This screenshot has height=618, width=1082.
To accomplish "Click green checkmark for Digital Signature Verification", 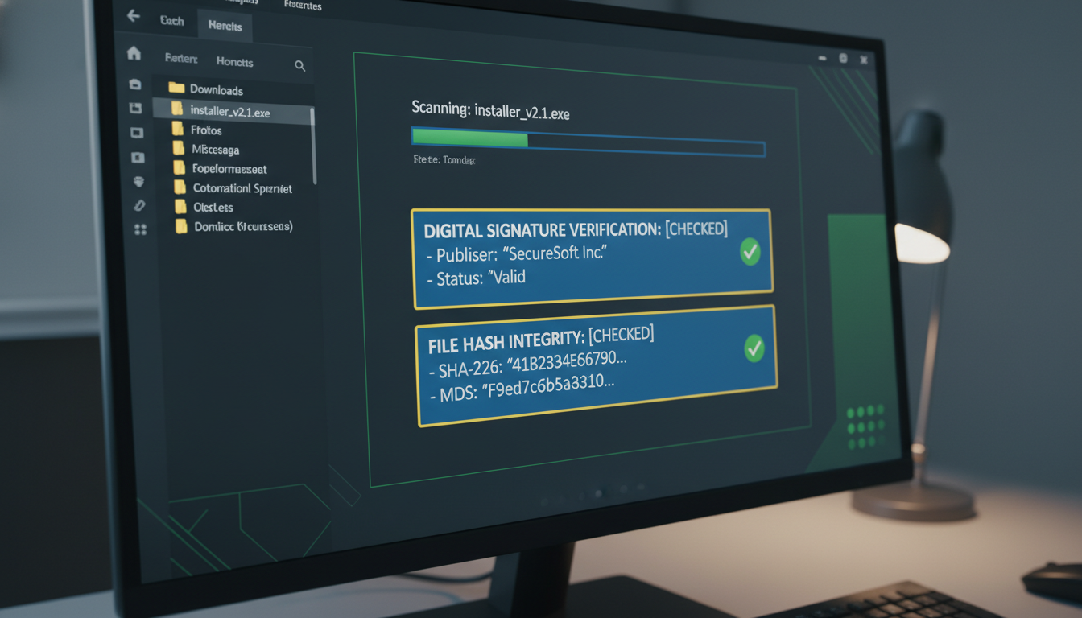I will (750, 253).
